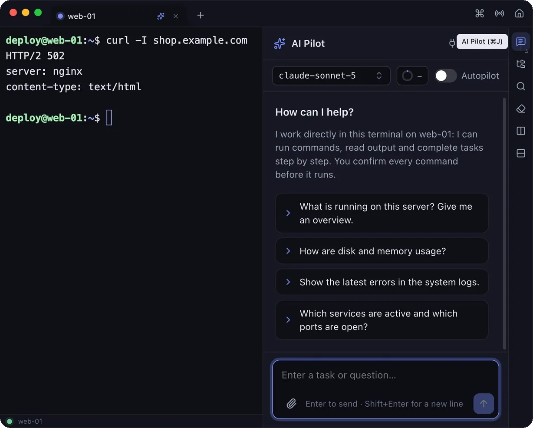Click the loading spinner usage indicator
Viewport: 533px width, 428px height.
tap(412, 76)
